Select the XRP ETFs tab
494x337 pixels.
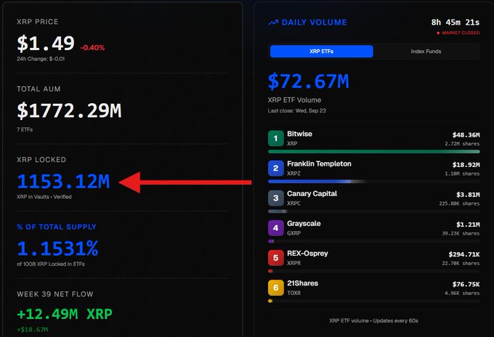(x=321, y=52)
